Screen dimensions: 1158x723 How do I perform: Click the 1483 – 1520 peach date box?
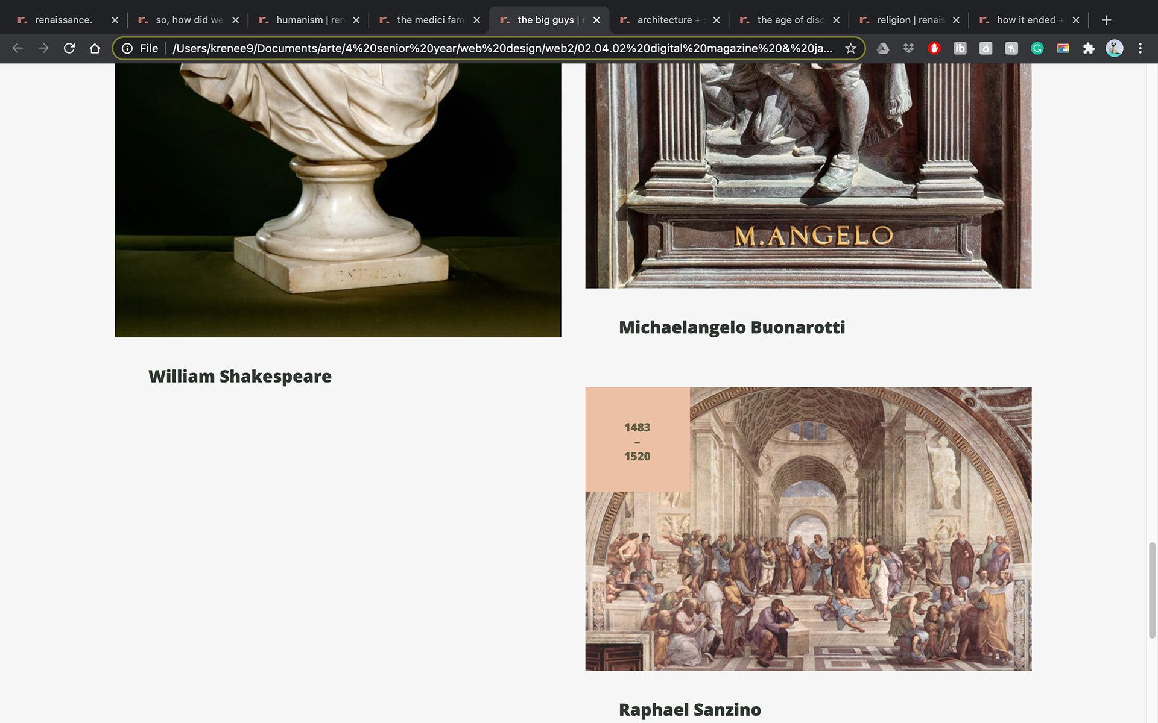pyautogui.click(x=638, y=439)
